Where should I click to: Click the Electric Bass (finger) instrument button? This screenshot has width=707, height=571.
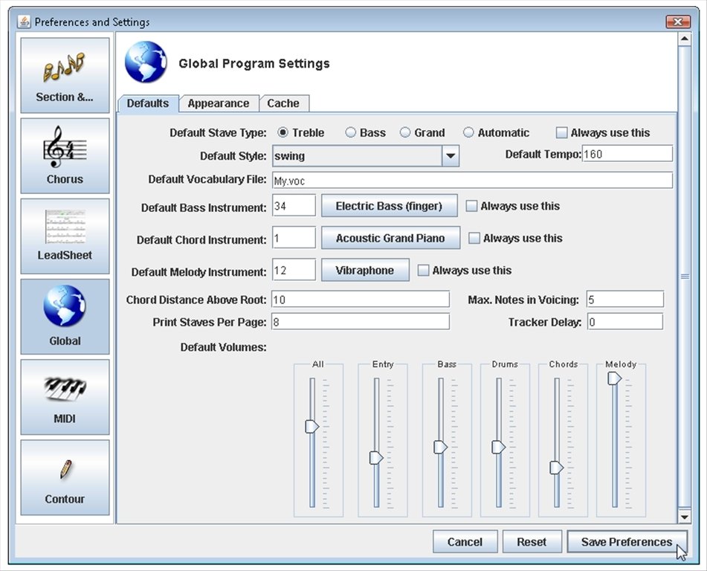(389, 206)
